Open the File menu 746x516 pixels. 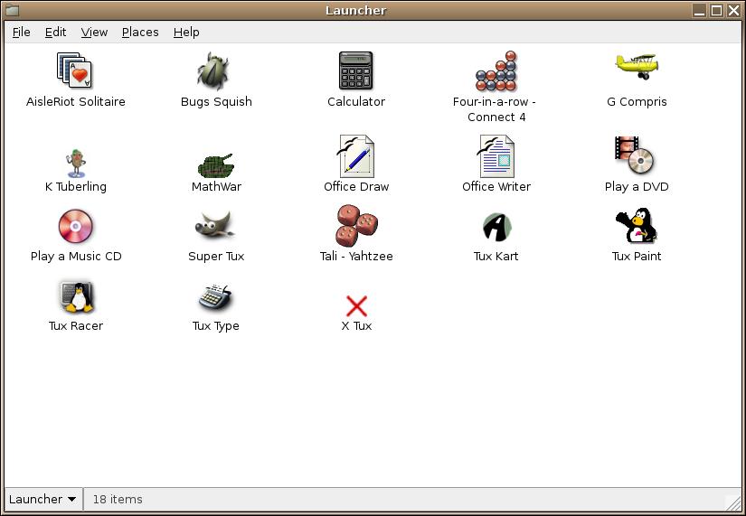(x=21, y=32)
